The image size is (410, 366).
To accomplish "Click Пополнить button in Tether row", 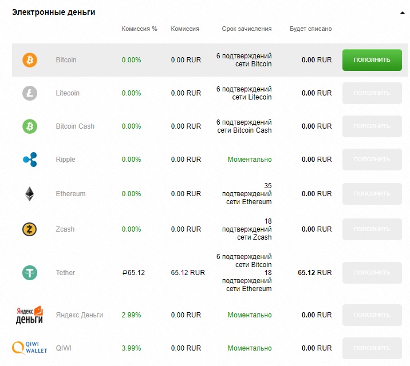I will click(372, 273).
